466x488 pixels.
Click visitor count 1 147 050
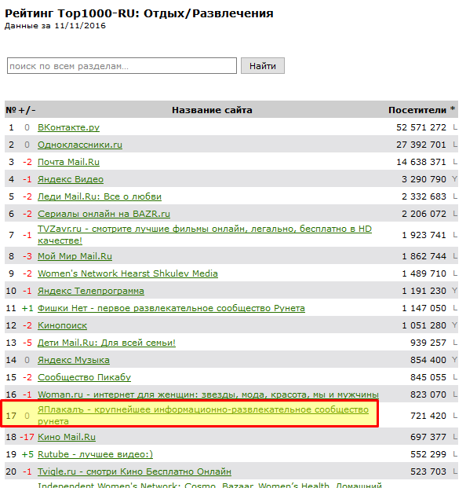[x=424, y=308]
